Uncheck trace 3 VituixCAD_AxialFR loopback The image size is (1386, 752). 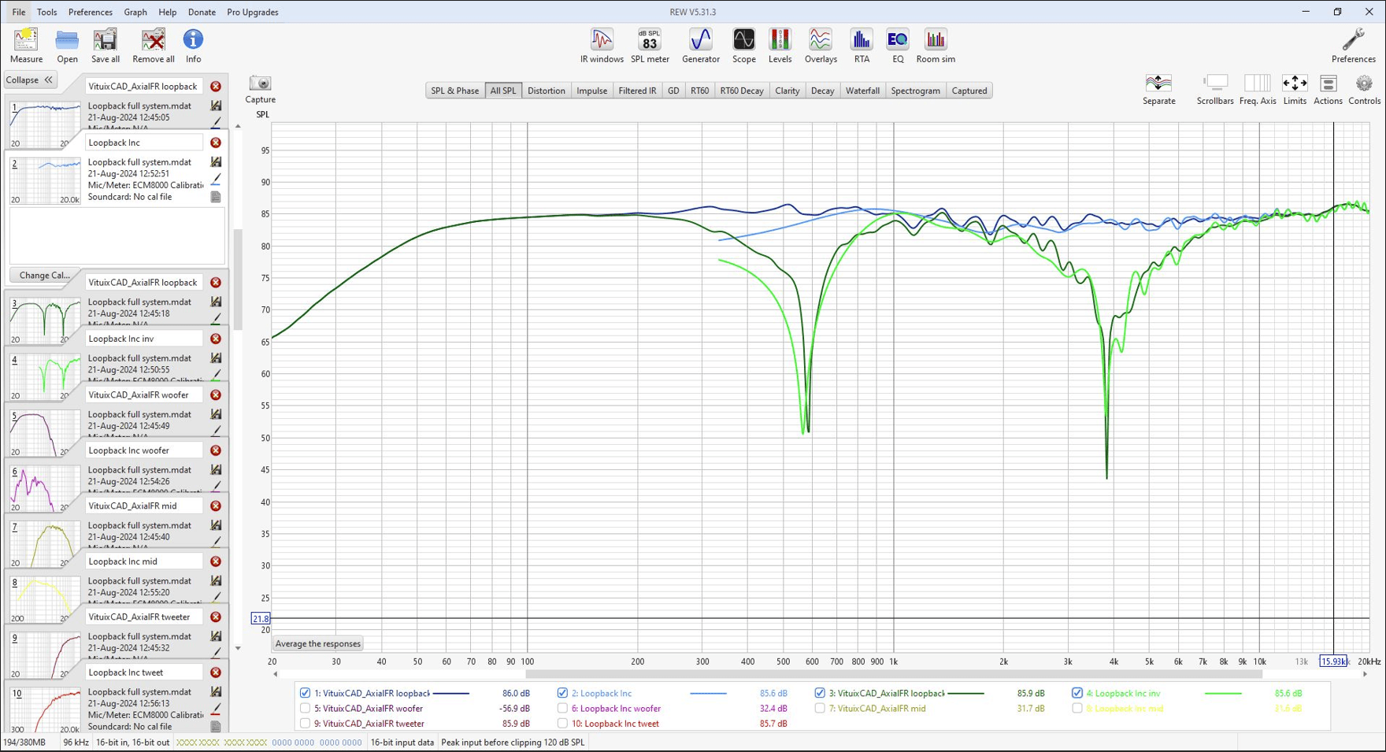click(820, 693)
